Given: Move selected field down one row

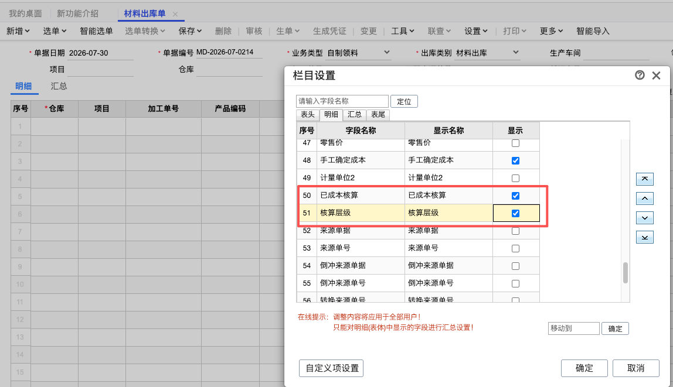Looking at the screenshot, I should [x=645, y=218].
